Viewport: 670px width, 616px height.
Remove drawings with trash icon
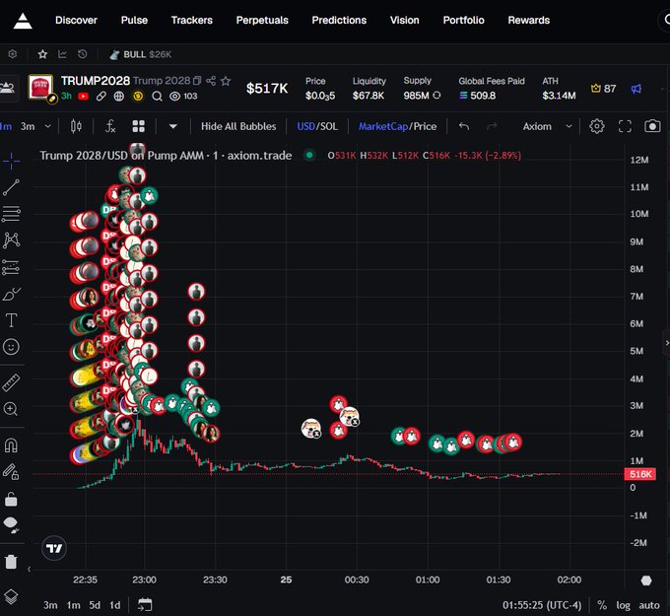pyautogui.click(x=11, y=561)
